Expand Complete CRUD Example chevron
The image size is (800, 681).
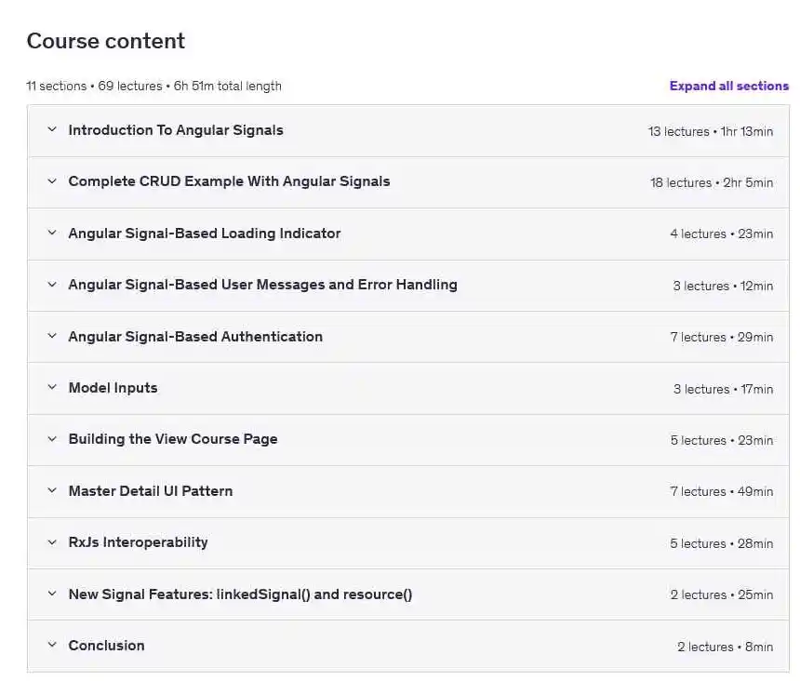pos(52,181)
